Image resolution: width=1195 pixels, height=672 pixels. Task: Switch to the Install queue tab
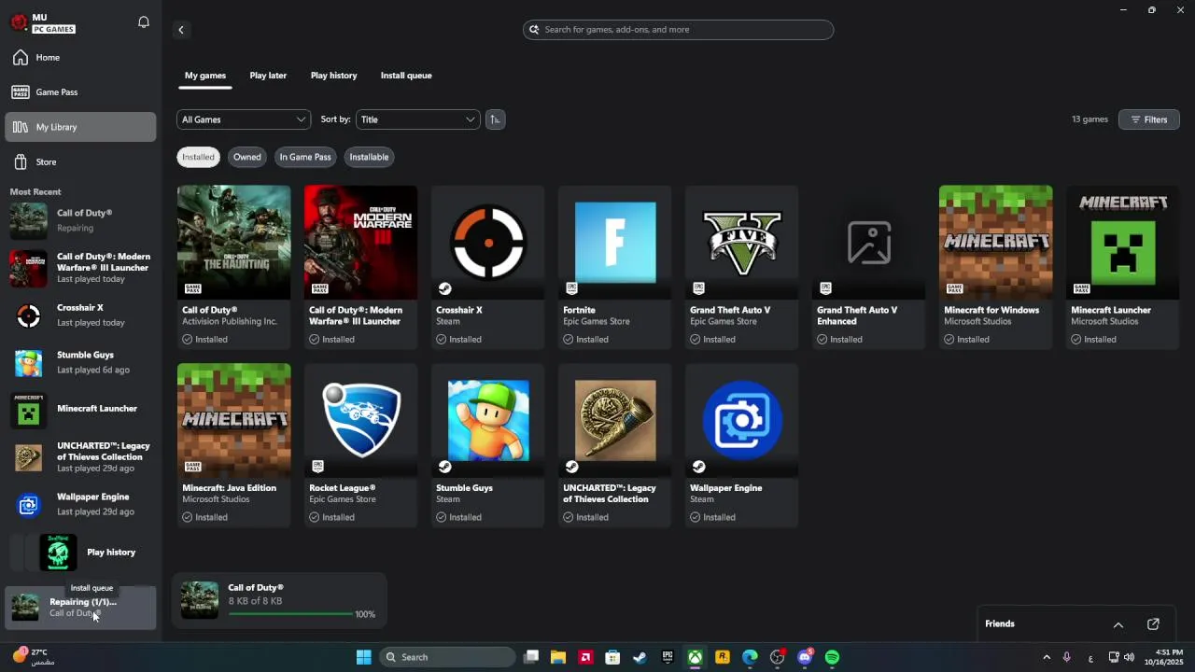coord(406,76)
